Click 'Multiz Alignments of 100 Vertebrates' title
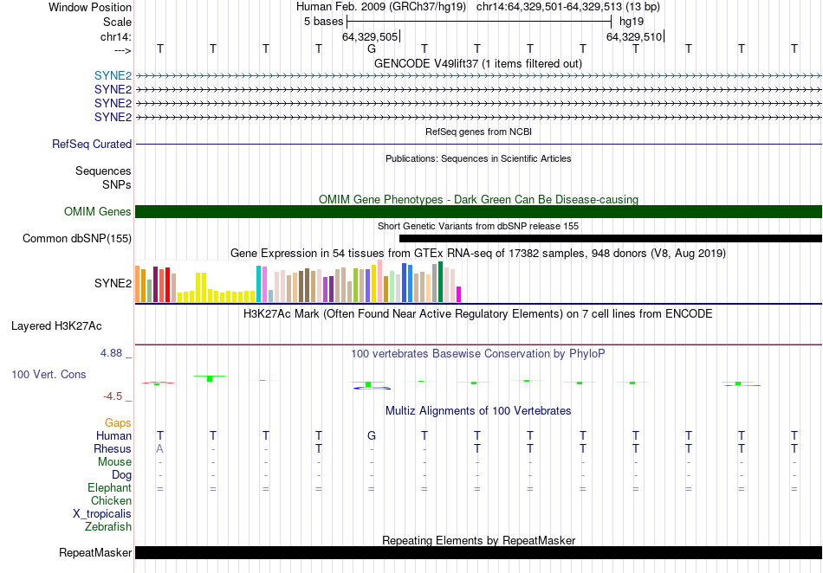This screenshot has width=823, height=573. tap(478, 411)
